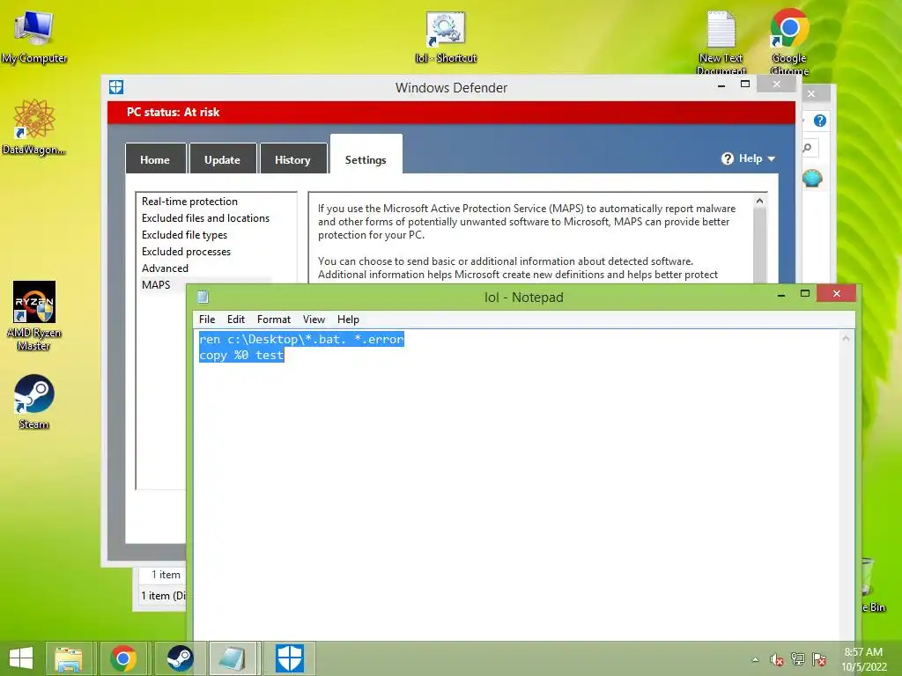The height and width of the screenshot is (676, 902).
Task: Click the PC status: At risk banner
Action: pyautogui.click(x=452, y=112)
